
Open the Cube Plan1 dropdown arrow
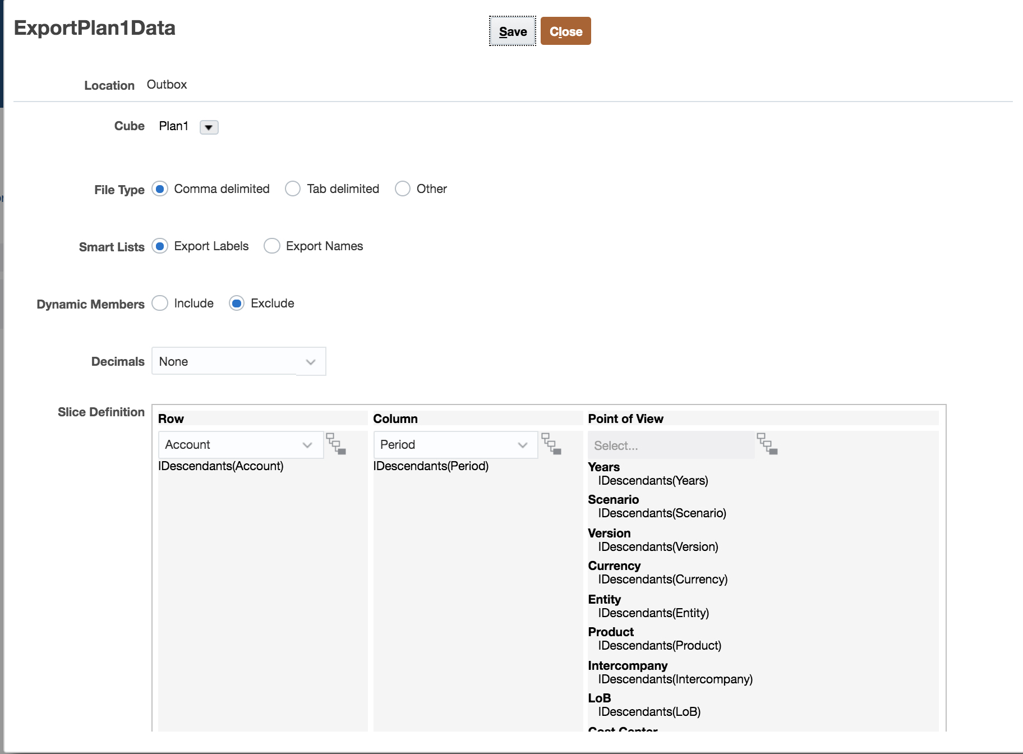pyautogui.click(x=209, y=127)
